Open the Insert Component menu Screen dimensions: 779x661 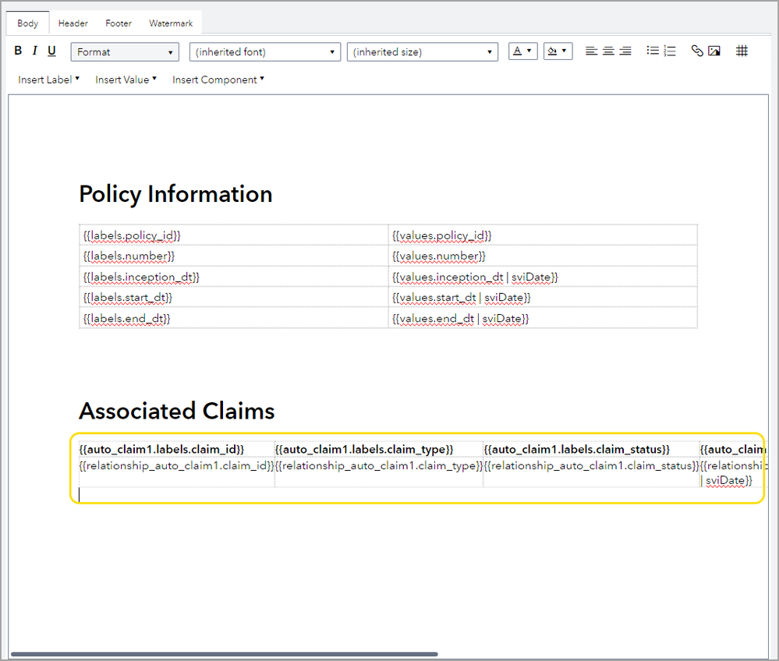click(218, 80)
